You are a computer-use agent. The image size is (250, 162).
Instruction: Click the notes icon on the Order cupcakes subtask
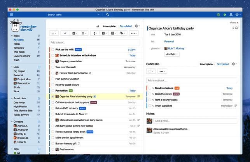coord(236,106)
